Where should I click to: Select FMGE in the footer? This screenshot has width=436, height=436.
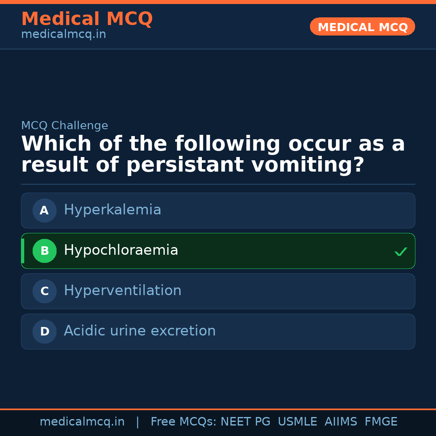coord(381,422)
